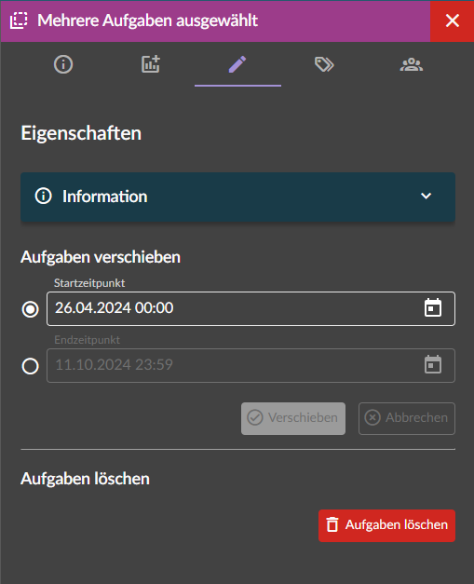This screenshot has width=474, height=584.
Task: Select the Endzeitpunkt radio button
Action: (x=30, y=366)
